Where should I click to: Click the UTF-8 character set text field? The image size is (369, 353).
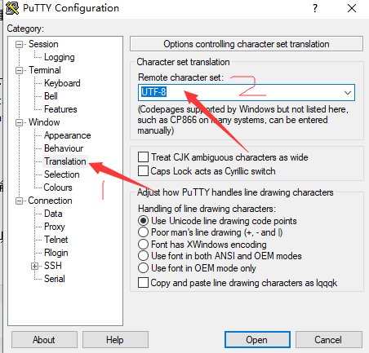click(240, 93)
